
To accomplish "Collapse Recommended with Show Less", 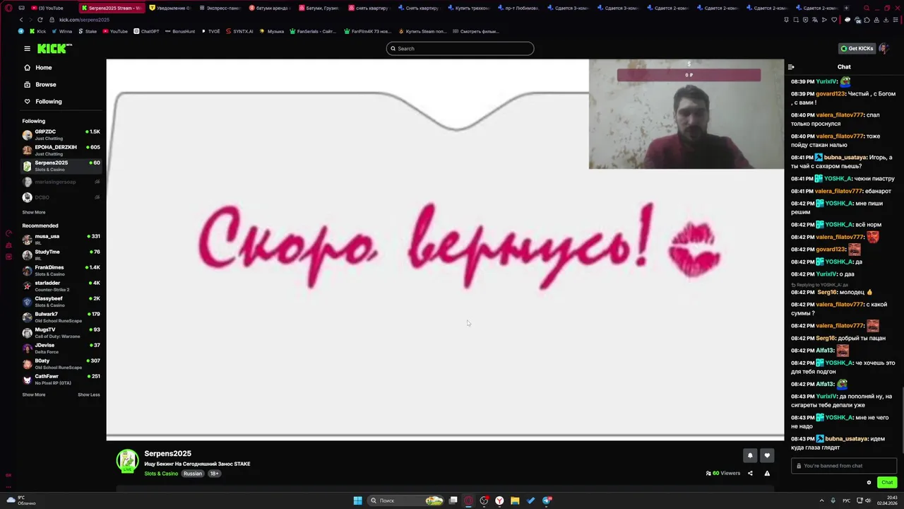I will click(x=88, y=394).
